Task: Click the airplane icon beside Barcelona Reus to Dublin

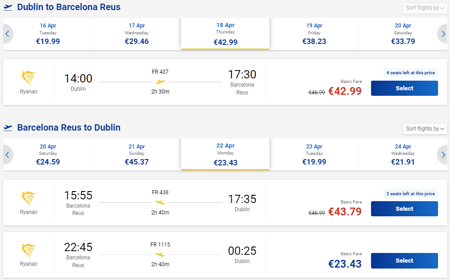Action: point(8,129)
